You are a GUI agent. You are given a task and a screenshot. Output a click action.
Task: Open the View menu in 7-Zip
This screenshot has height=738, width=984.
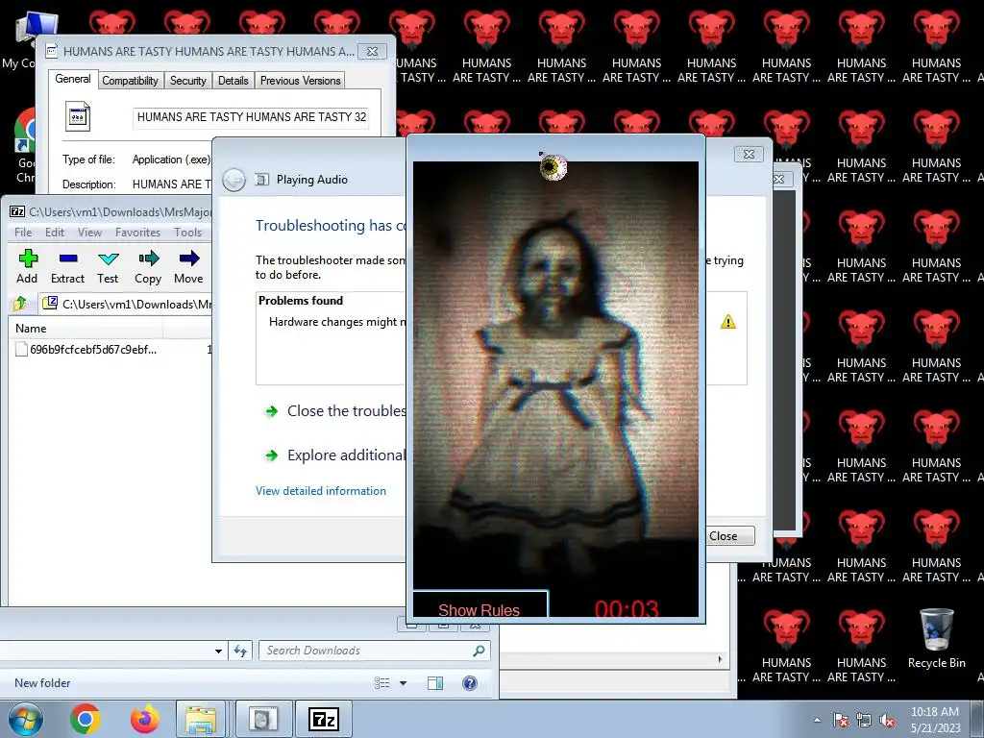[89, 233]
